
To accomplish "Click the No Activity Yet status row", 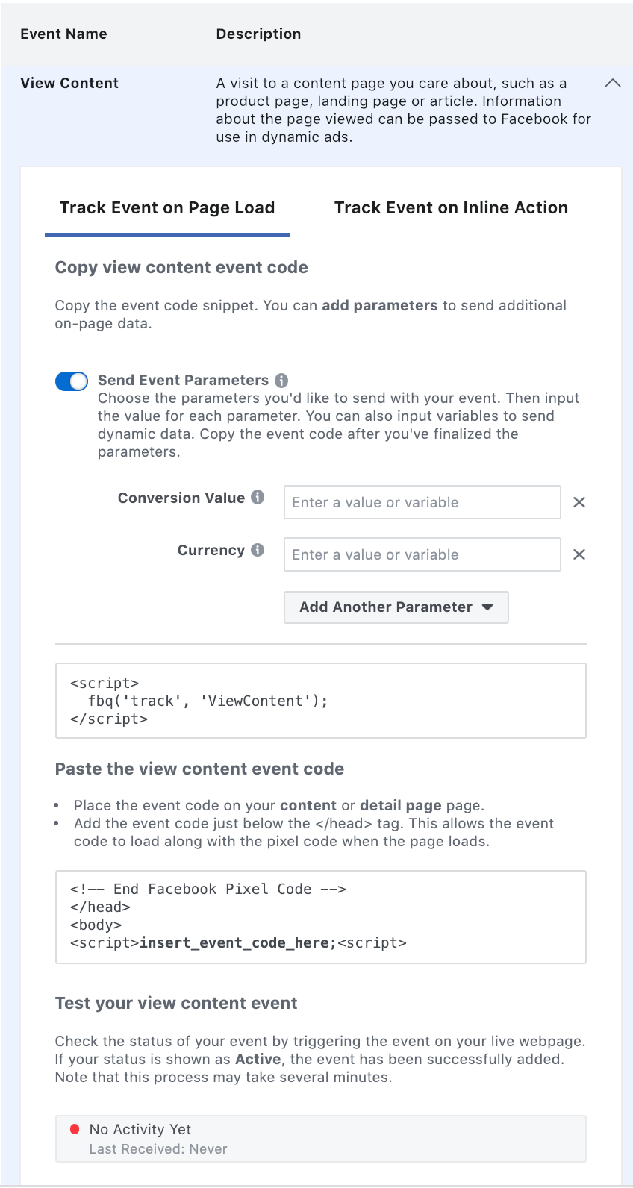I will [320, 1138].
